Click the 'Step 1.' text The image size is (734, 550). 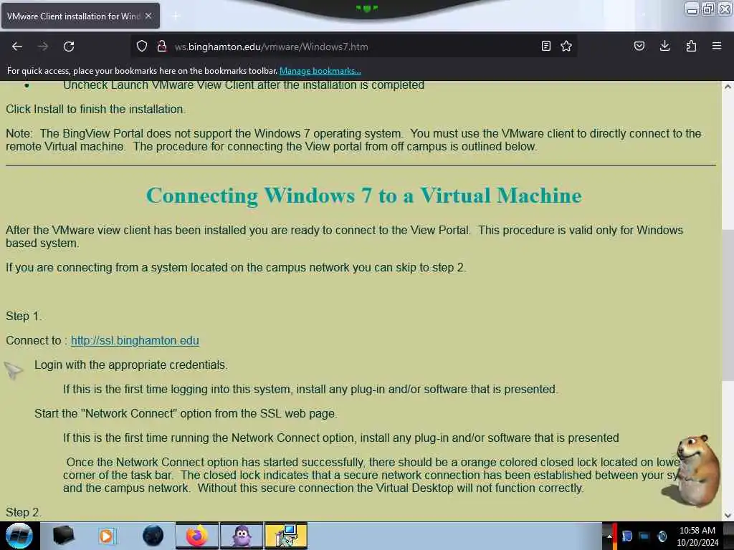tap(24, 316)
